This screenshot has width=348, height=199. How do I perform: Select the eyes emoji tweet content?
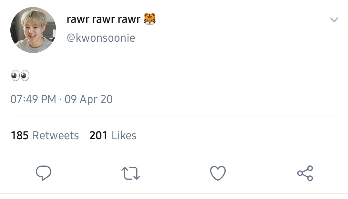point(20,76)
